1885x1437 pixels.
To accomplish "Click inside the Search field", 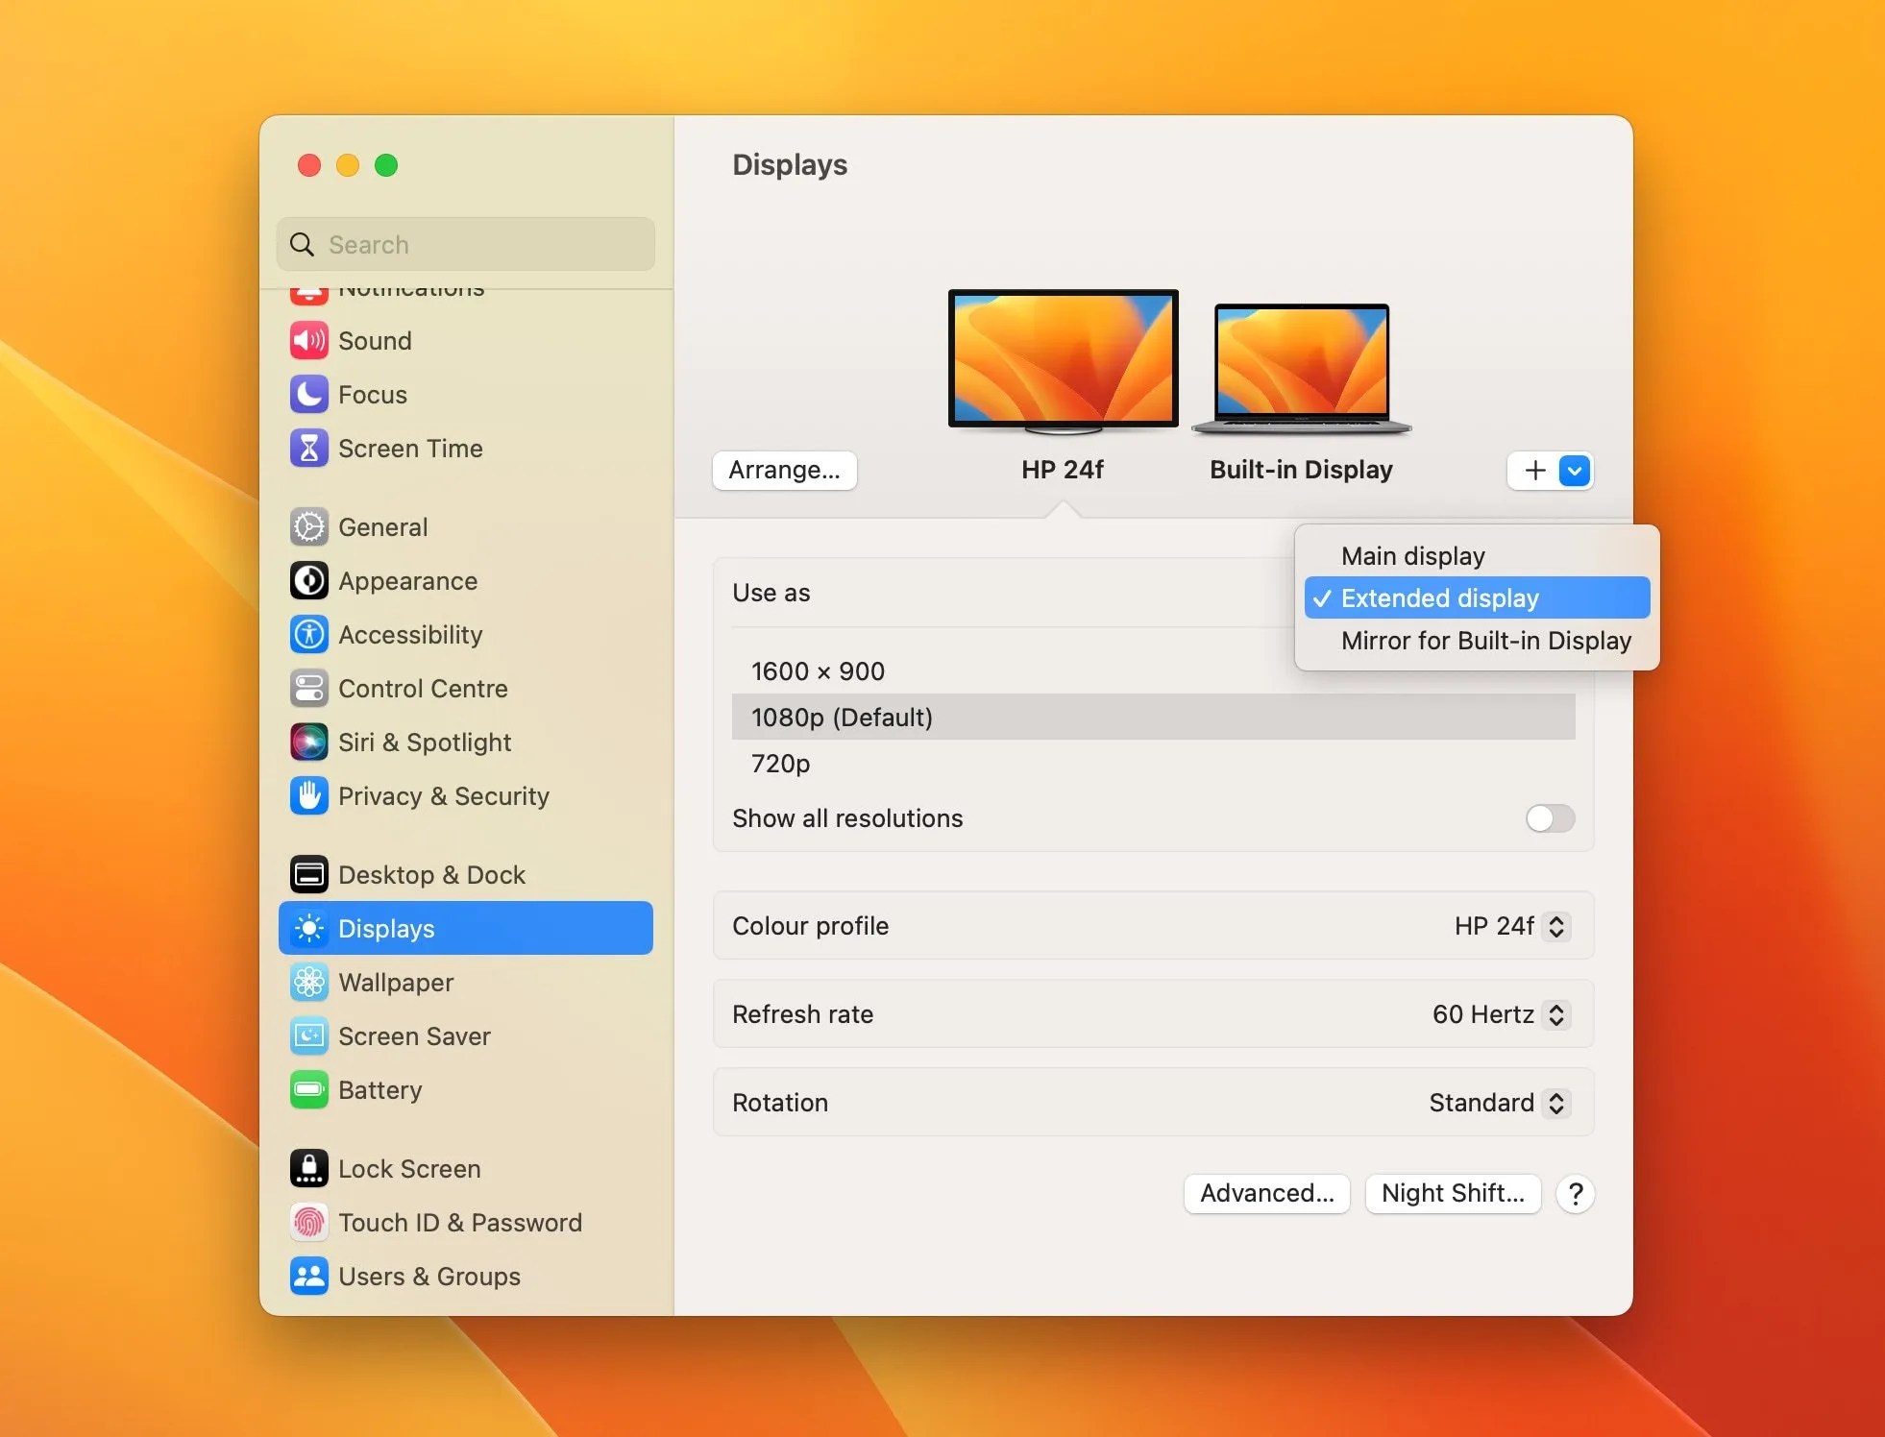I will click(x=465, y=244).
